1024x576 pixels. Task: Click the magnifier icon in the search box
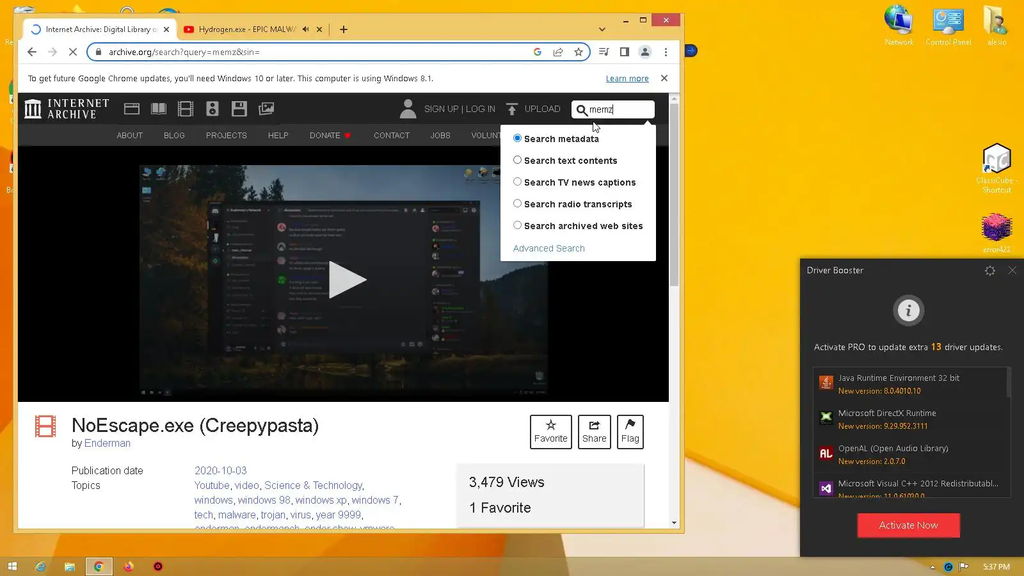click(x=581, y=110)
